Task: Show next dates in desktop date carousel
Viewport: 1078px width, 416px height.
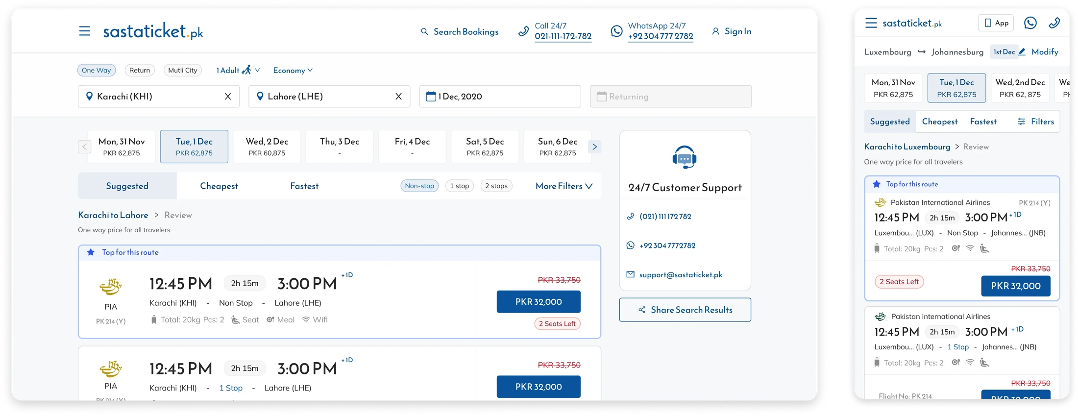Action: point(595,147)
